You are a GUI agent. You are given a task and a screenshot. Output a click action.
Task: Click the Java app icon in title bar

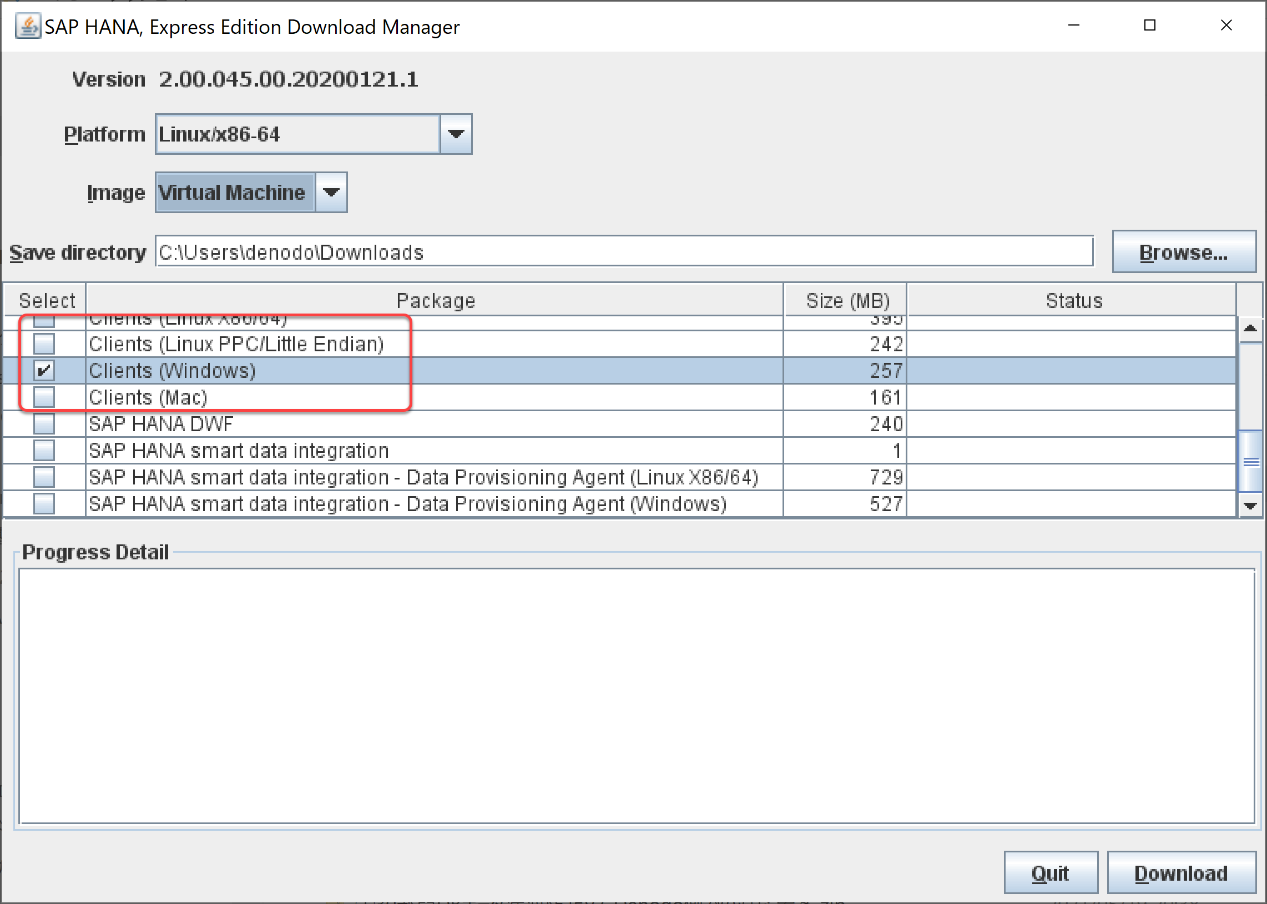(27, 26)
